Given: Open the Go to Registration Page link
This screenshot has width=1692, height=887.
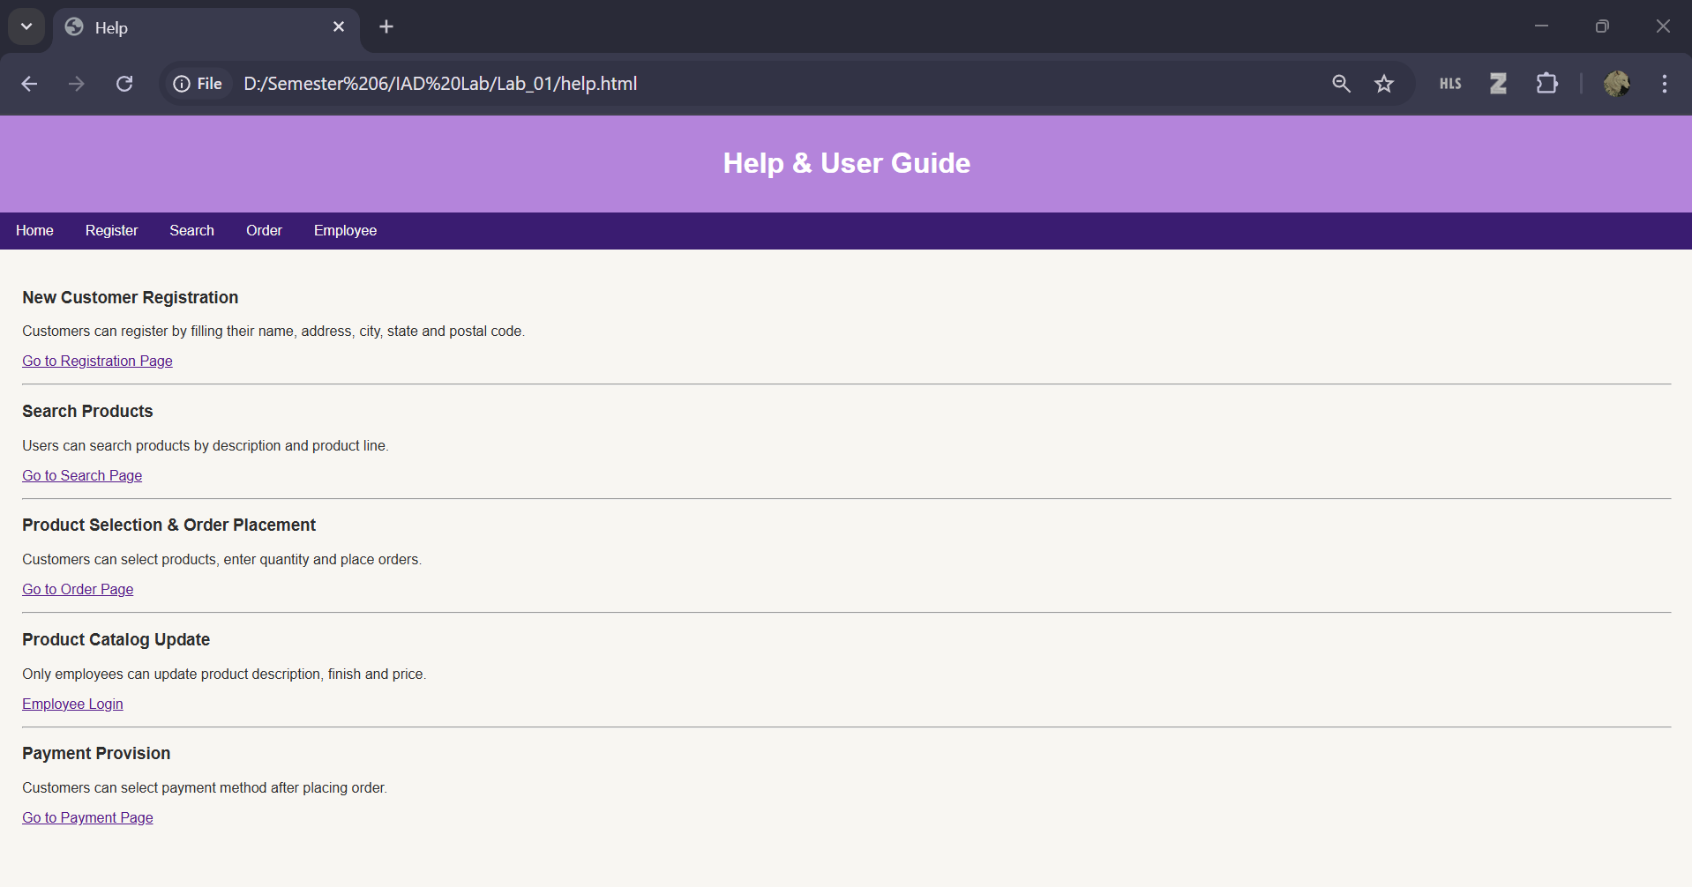Looking at the screenshot, I should click(96, 361).
